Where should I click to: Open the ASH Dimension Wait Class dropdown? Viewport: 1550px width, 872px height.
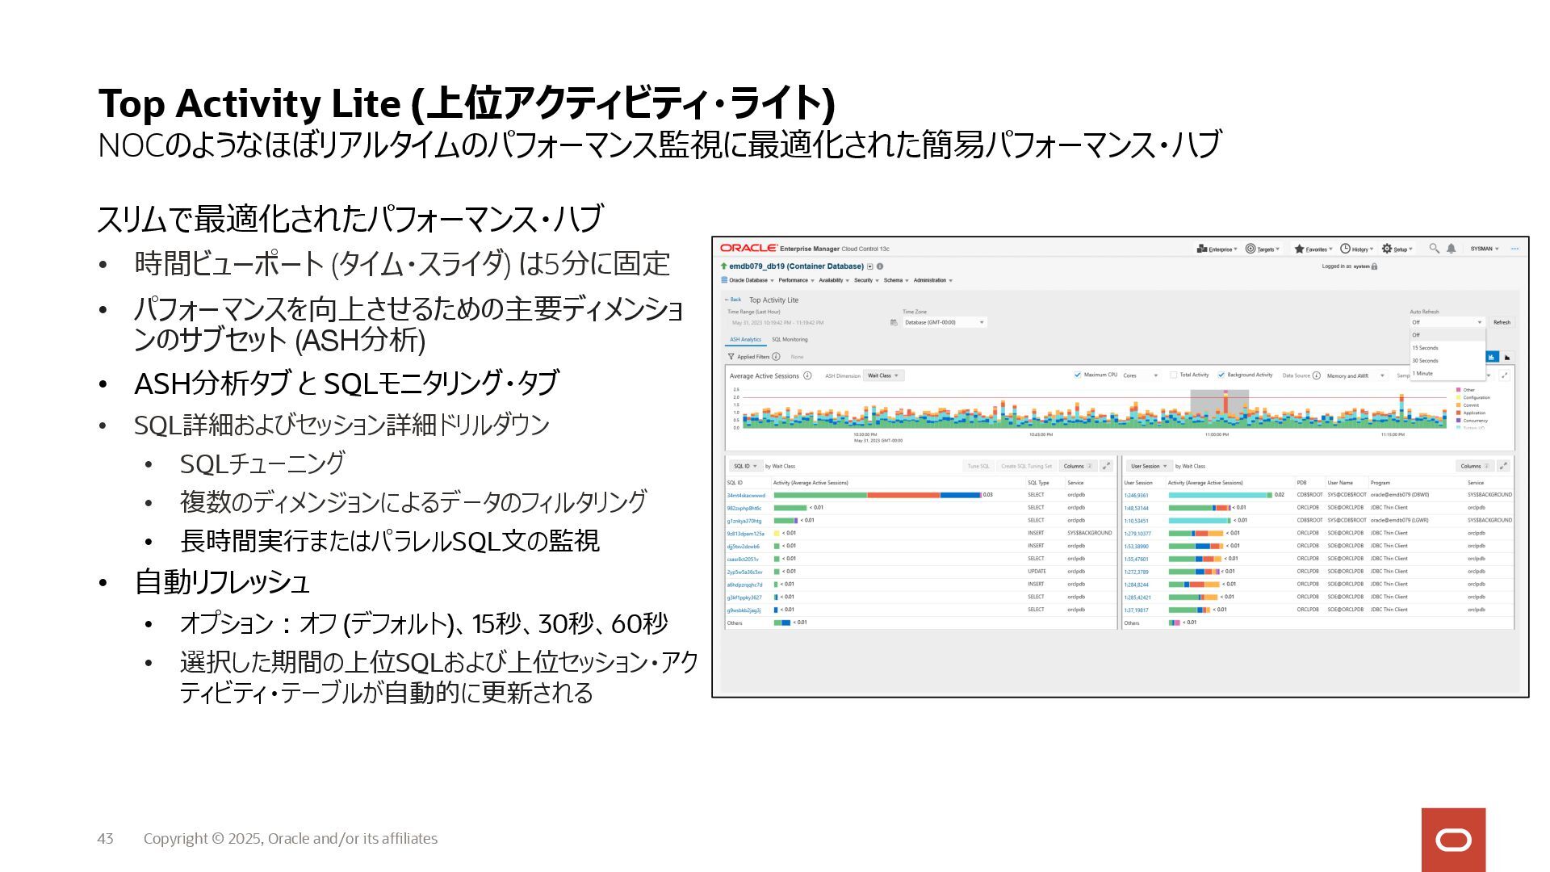(883, 375)
